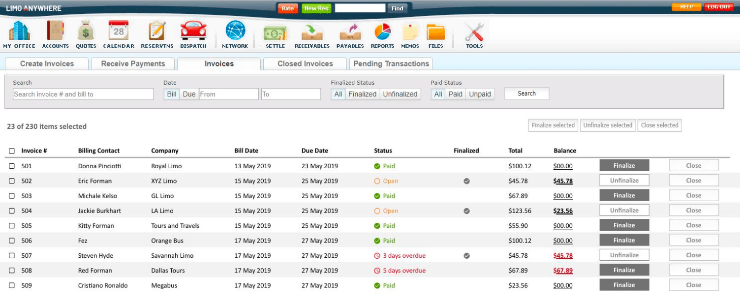
Task: Open balance link $67.89 for invoice 508
Action: (563, 271)
